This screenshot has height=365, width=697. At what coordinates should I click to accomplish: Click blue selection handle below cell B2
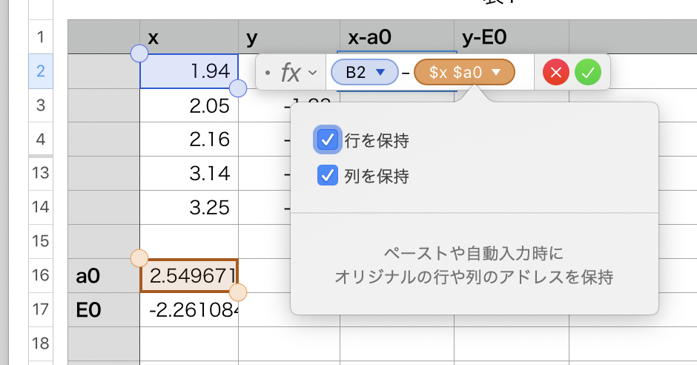pos(238,89)
